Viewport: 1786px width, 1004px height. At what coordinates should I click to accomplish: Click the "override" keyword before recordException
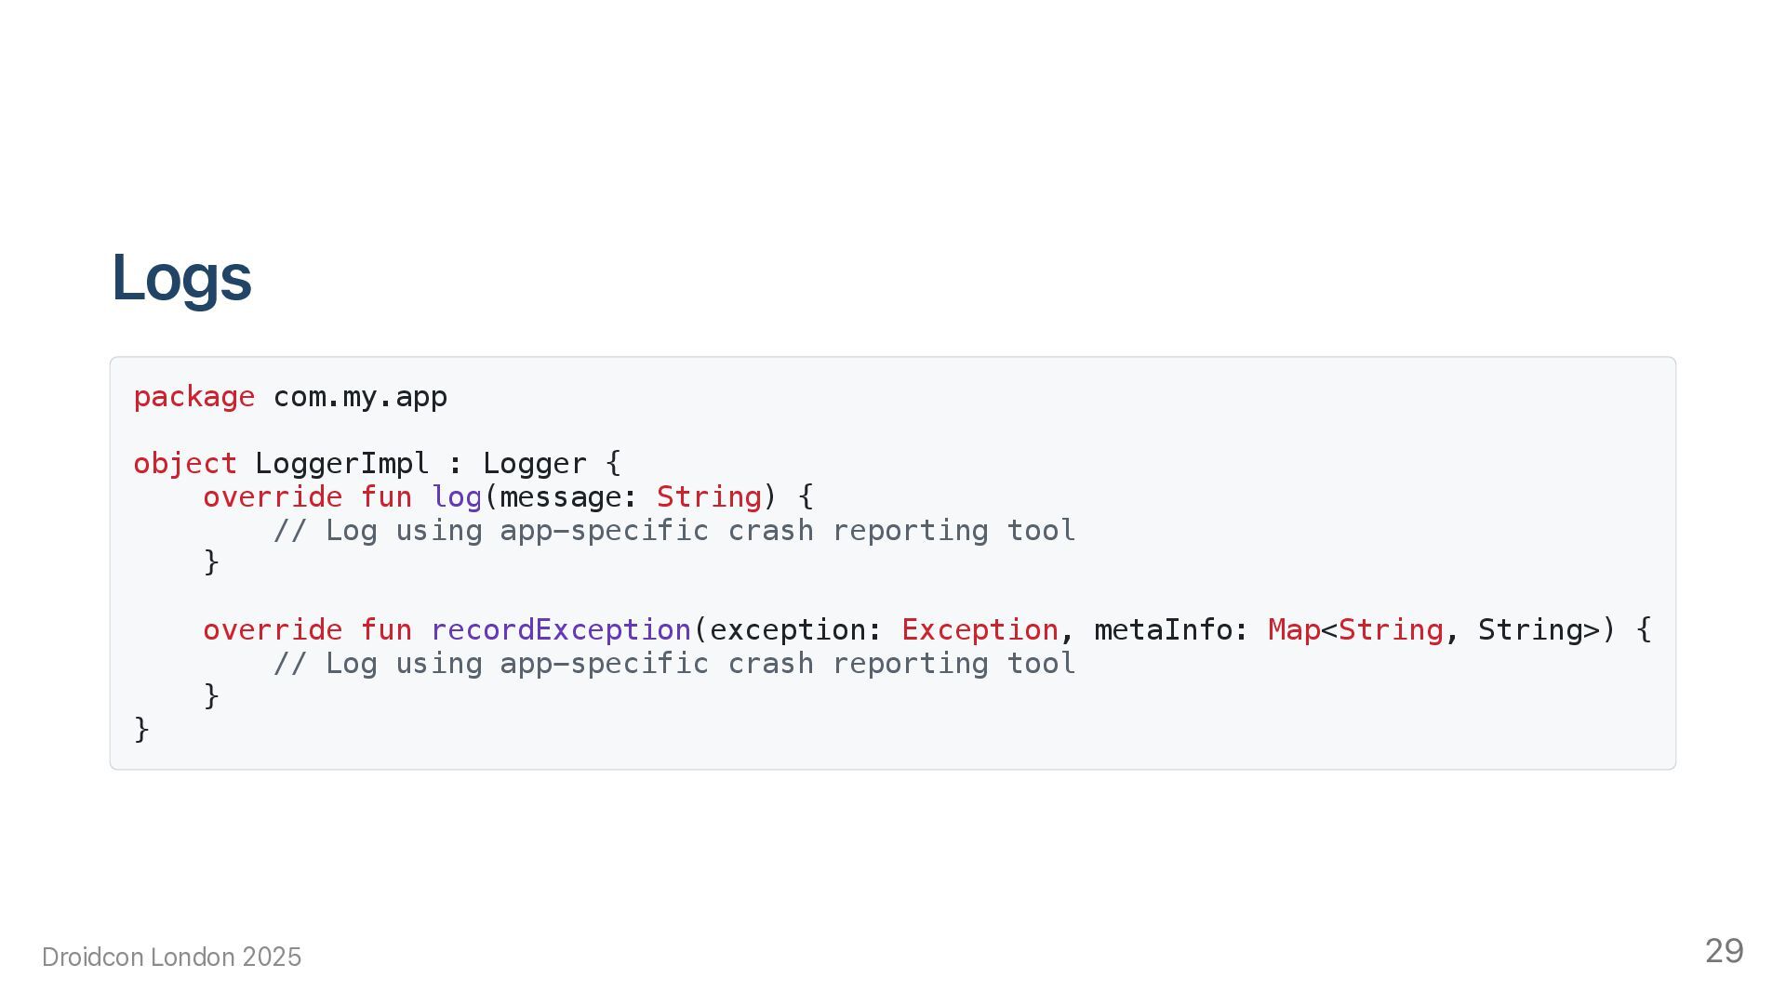(x=273, y=630)
